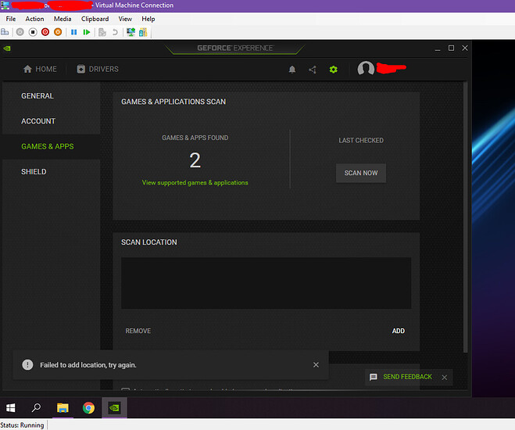Screen dimensions: 515x430
Task: Open the green settings gear icon
Action: pos(334,70)
